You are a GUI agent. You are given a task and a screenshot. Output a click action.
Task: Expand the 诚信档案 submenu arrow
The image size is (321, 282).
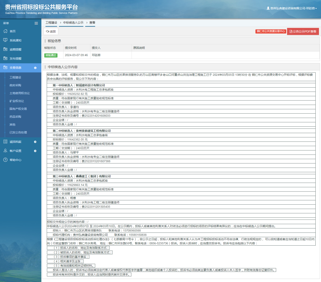point(35,142)
